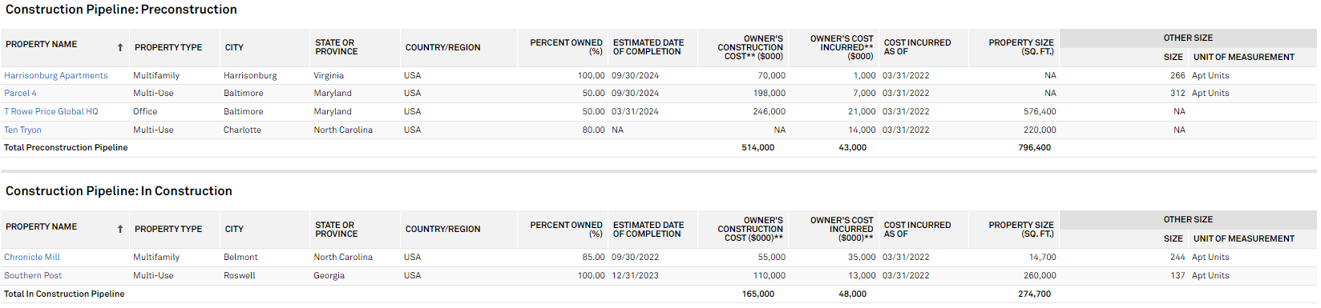Viewport: 1321px width, 308px height.
Task: Click the sort arrow beside In Construction Property Name
Action: coord(120,230)
